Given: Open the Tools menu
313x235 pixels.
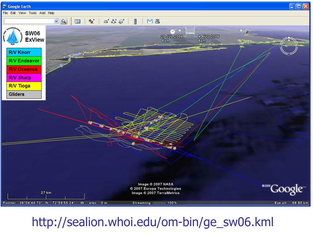Looking at the screenshot, I should tap(32, 13).
